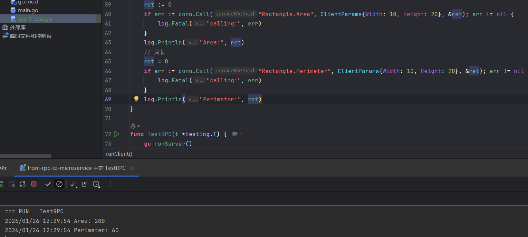This screenshot has width=528, height=237.
Task: Click the Stop button in run toolbar
Action: (x=34, y=184)
